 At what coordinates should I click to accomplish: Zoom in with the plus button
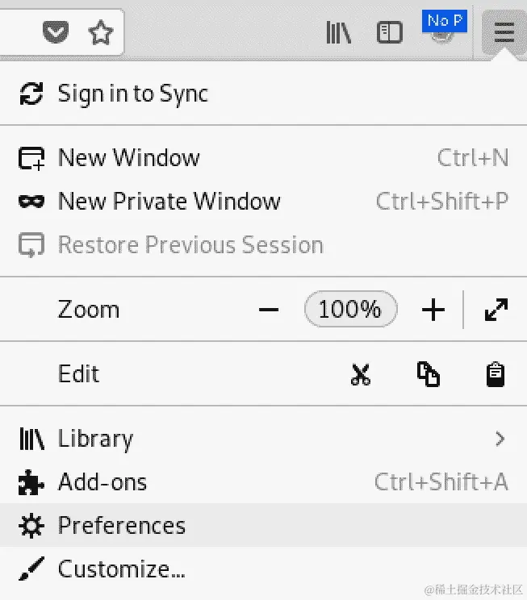click(433, 310)
